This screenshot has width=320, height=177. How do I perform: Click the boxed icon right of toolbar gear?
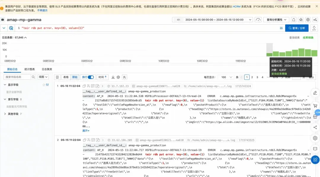point(124,77)
